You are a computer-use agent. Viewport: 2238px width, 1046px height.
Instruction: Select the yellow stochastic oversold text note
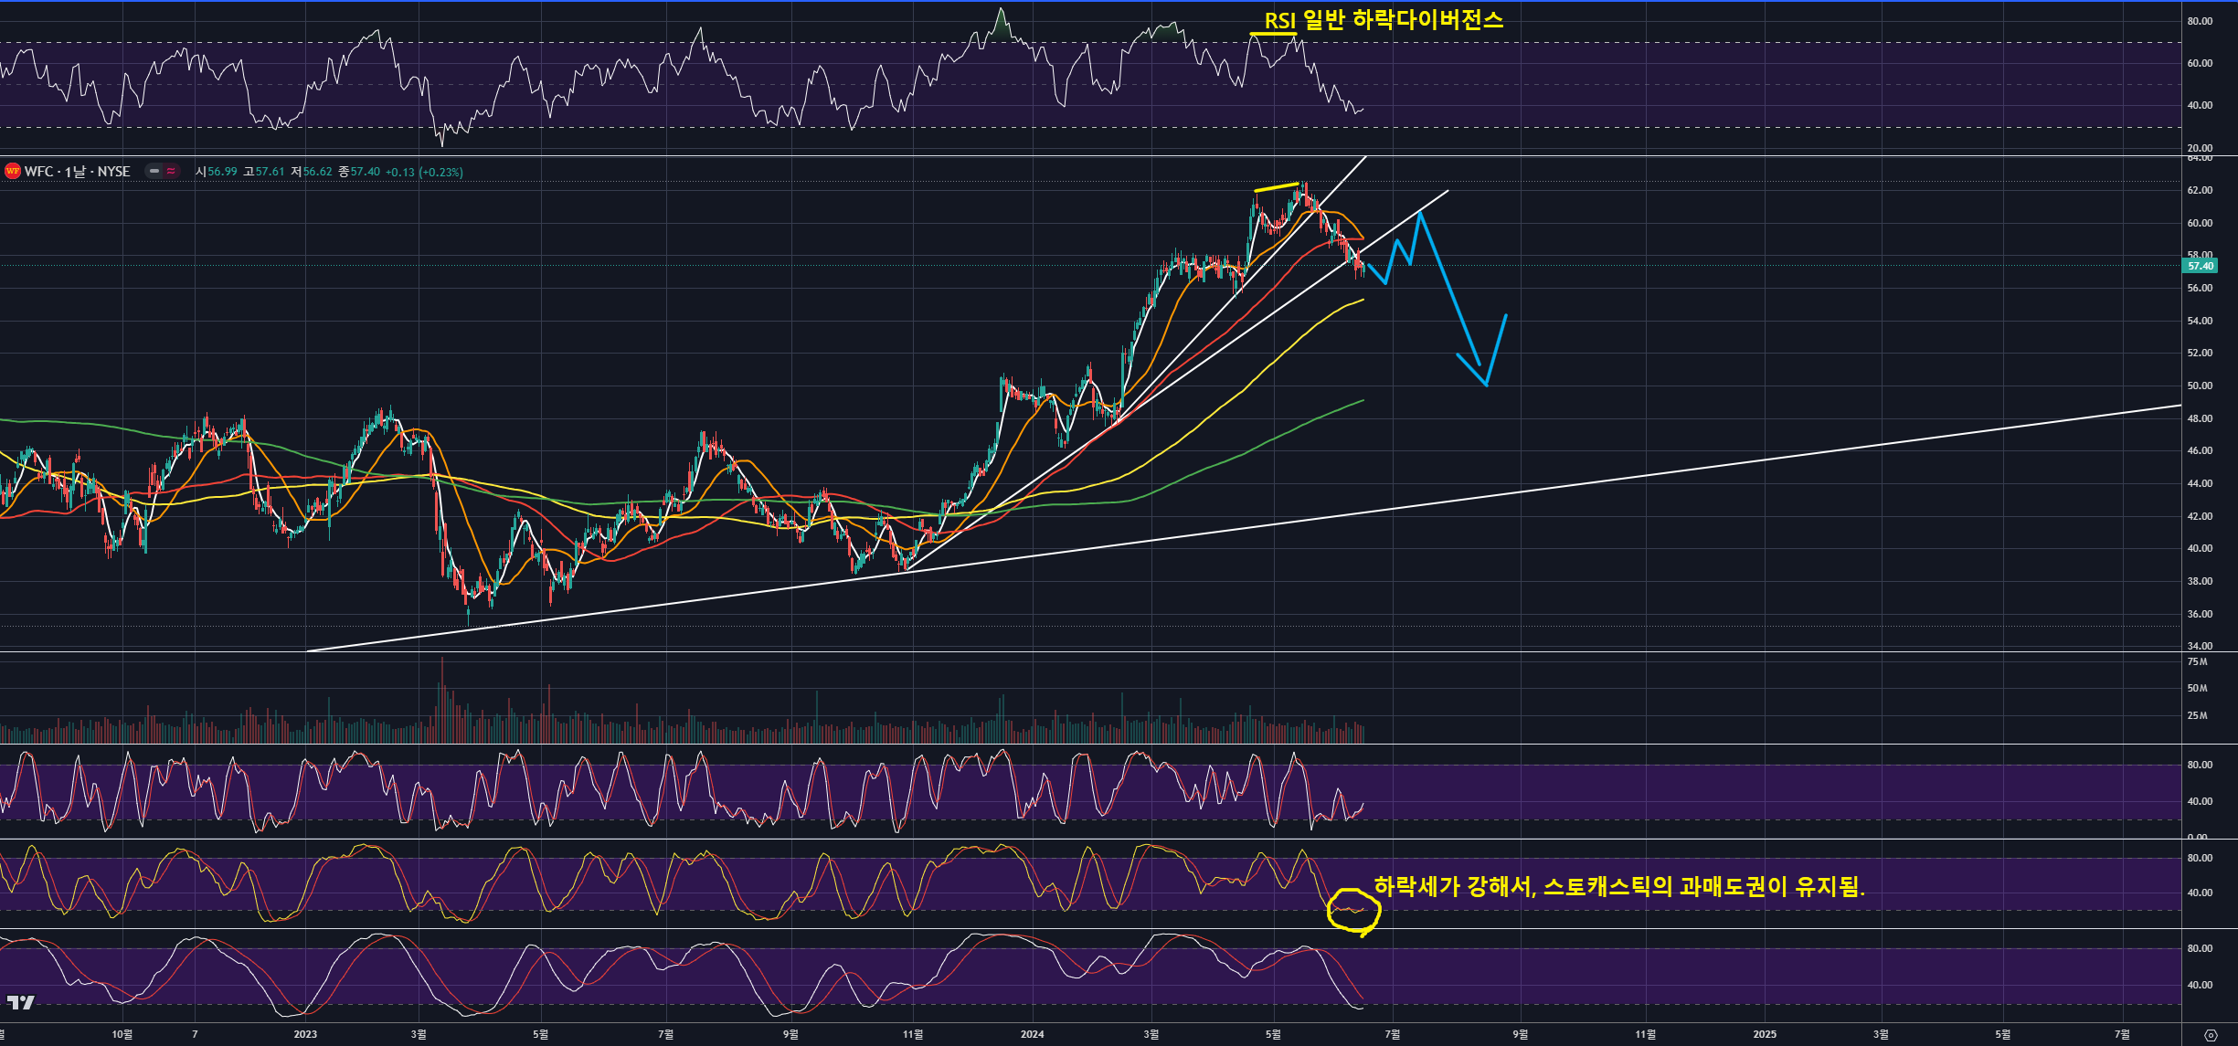(x=1618, y=886)
